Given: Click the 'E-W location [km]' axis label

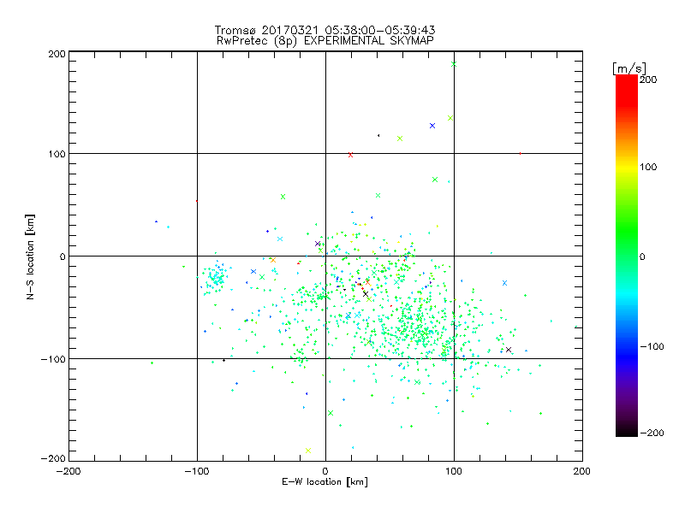Looking at the screenshot, I should (325, 482).
